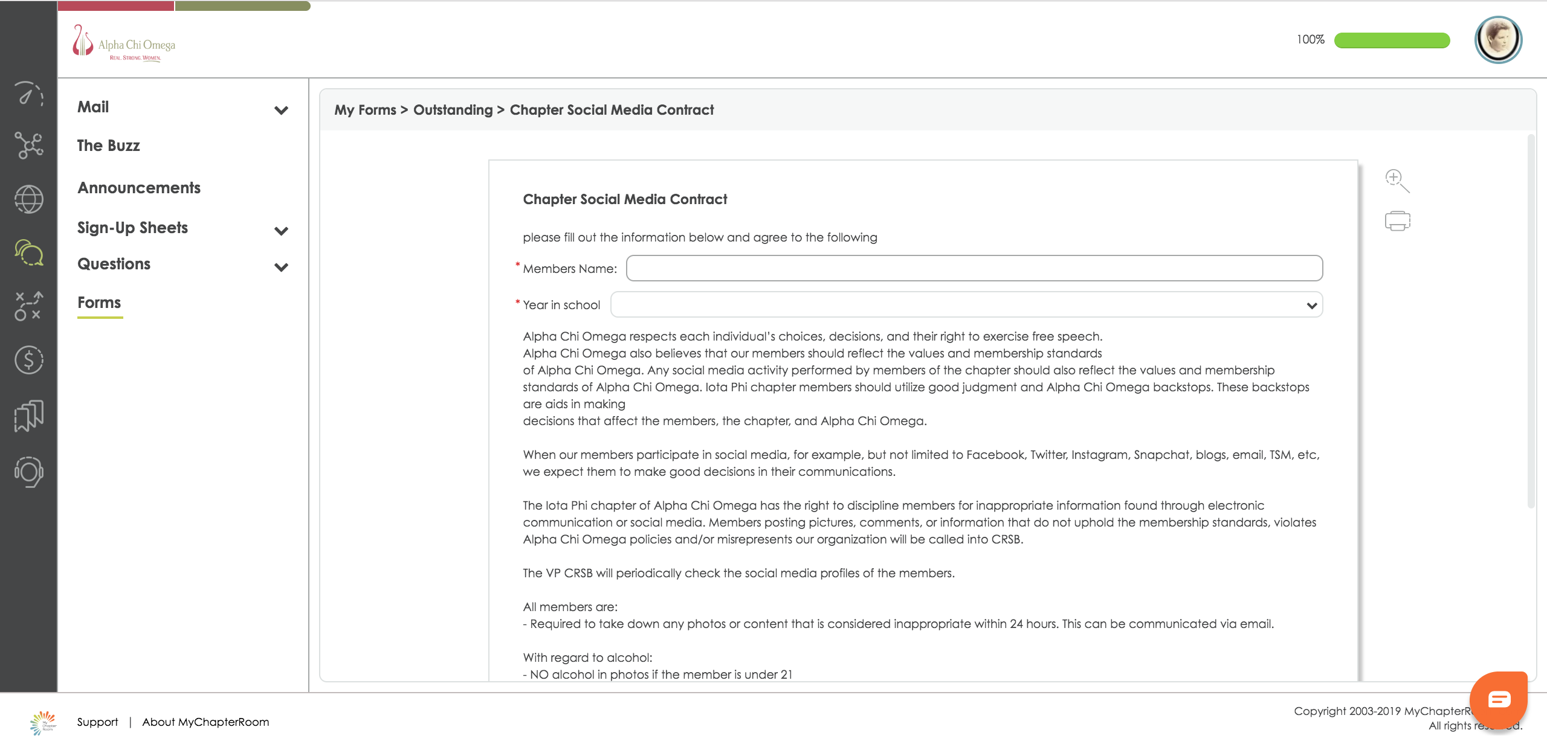Expand the Questions section chevron
This screenshot has height=750, width=1547.
(x=281, y=267)
